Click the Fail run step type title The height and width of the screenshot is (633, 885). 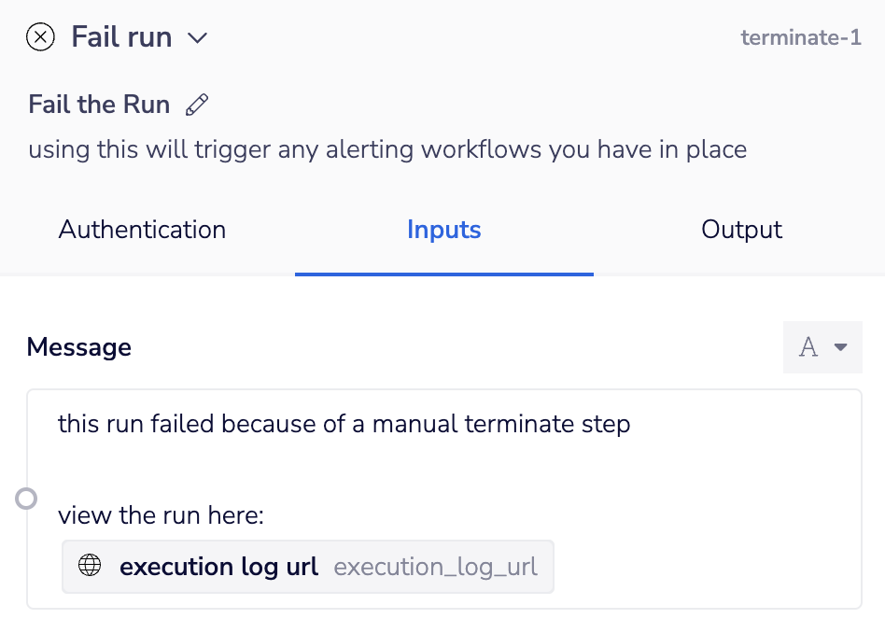[x=121, y=37]
